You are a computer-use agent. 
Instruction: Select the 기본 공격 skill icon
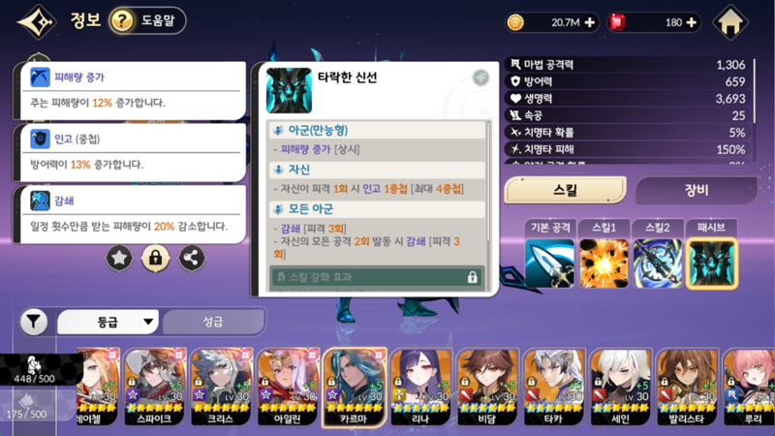[549, 263]
